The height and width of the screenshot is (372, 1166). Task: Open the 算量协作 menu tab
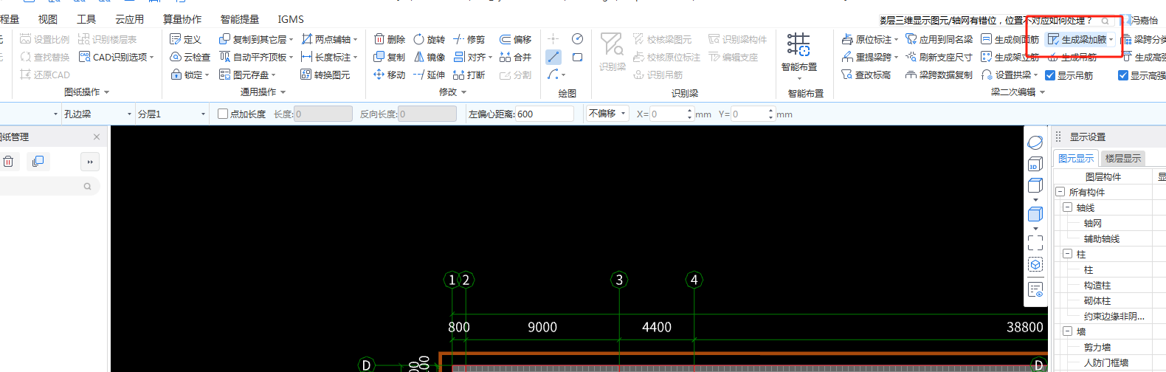pos(182,19)
